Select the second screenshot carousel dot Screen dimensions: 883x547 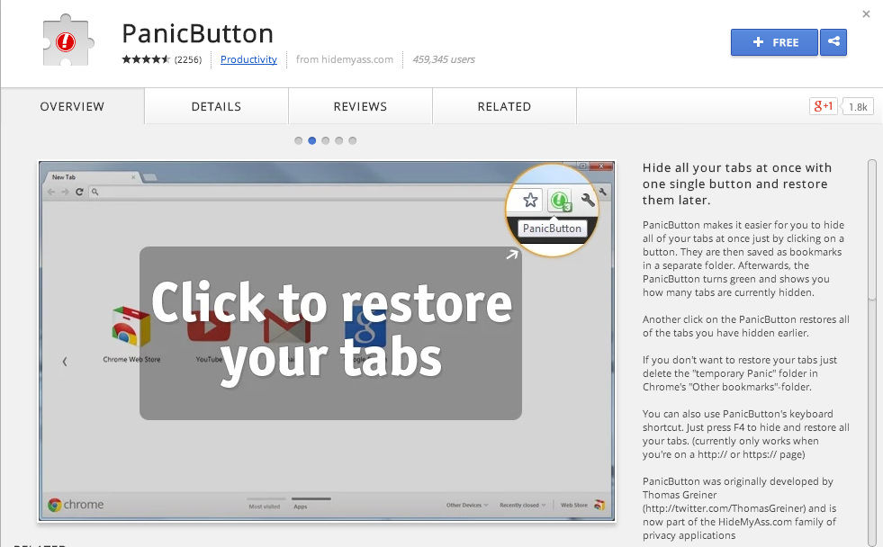click(x=312, y=140)
